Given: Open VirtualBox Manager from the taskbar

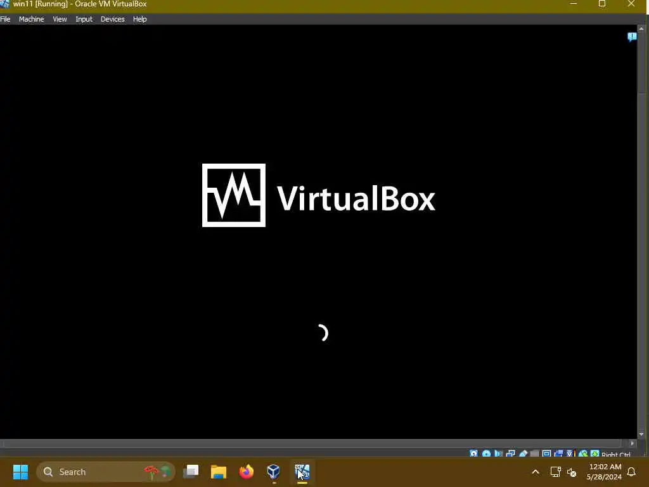Looking at the screenshot, I should 274,472.
